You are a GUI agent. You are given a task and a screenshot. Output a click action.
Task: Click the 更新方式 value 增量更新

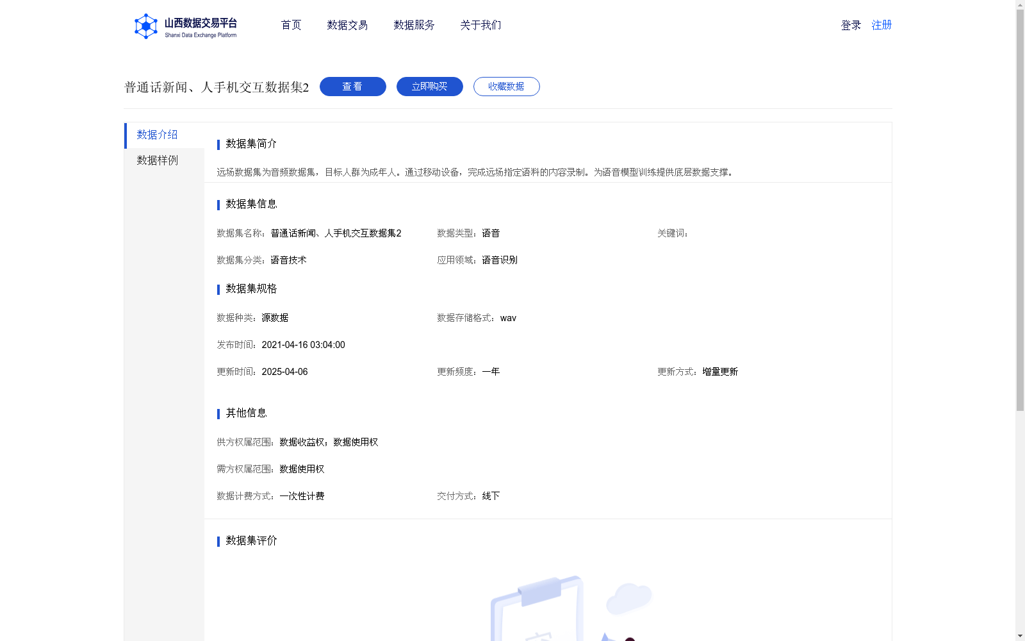tap(720, 372)
